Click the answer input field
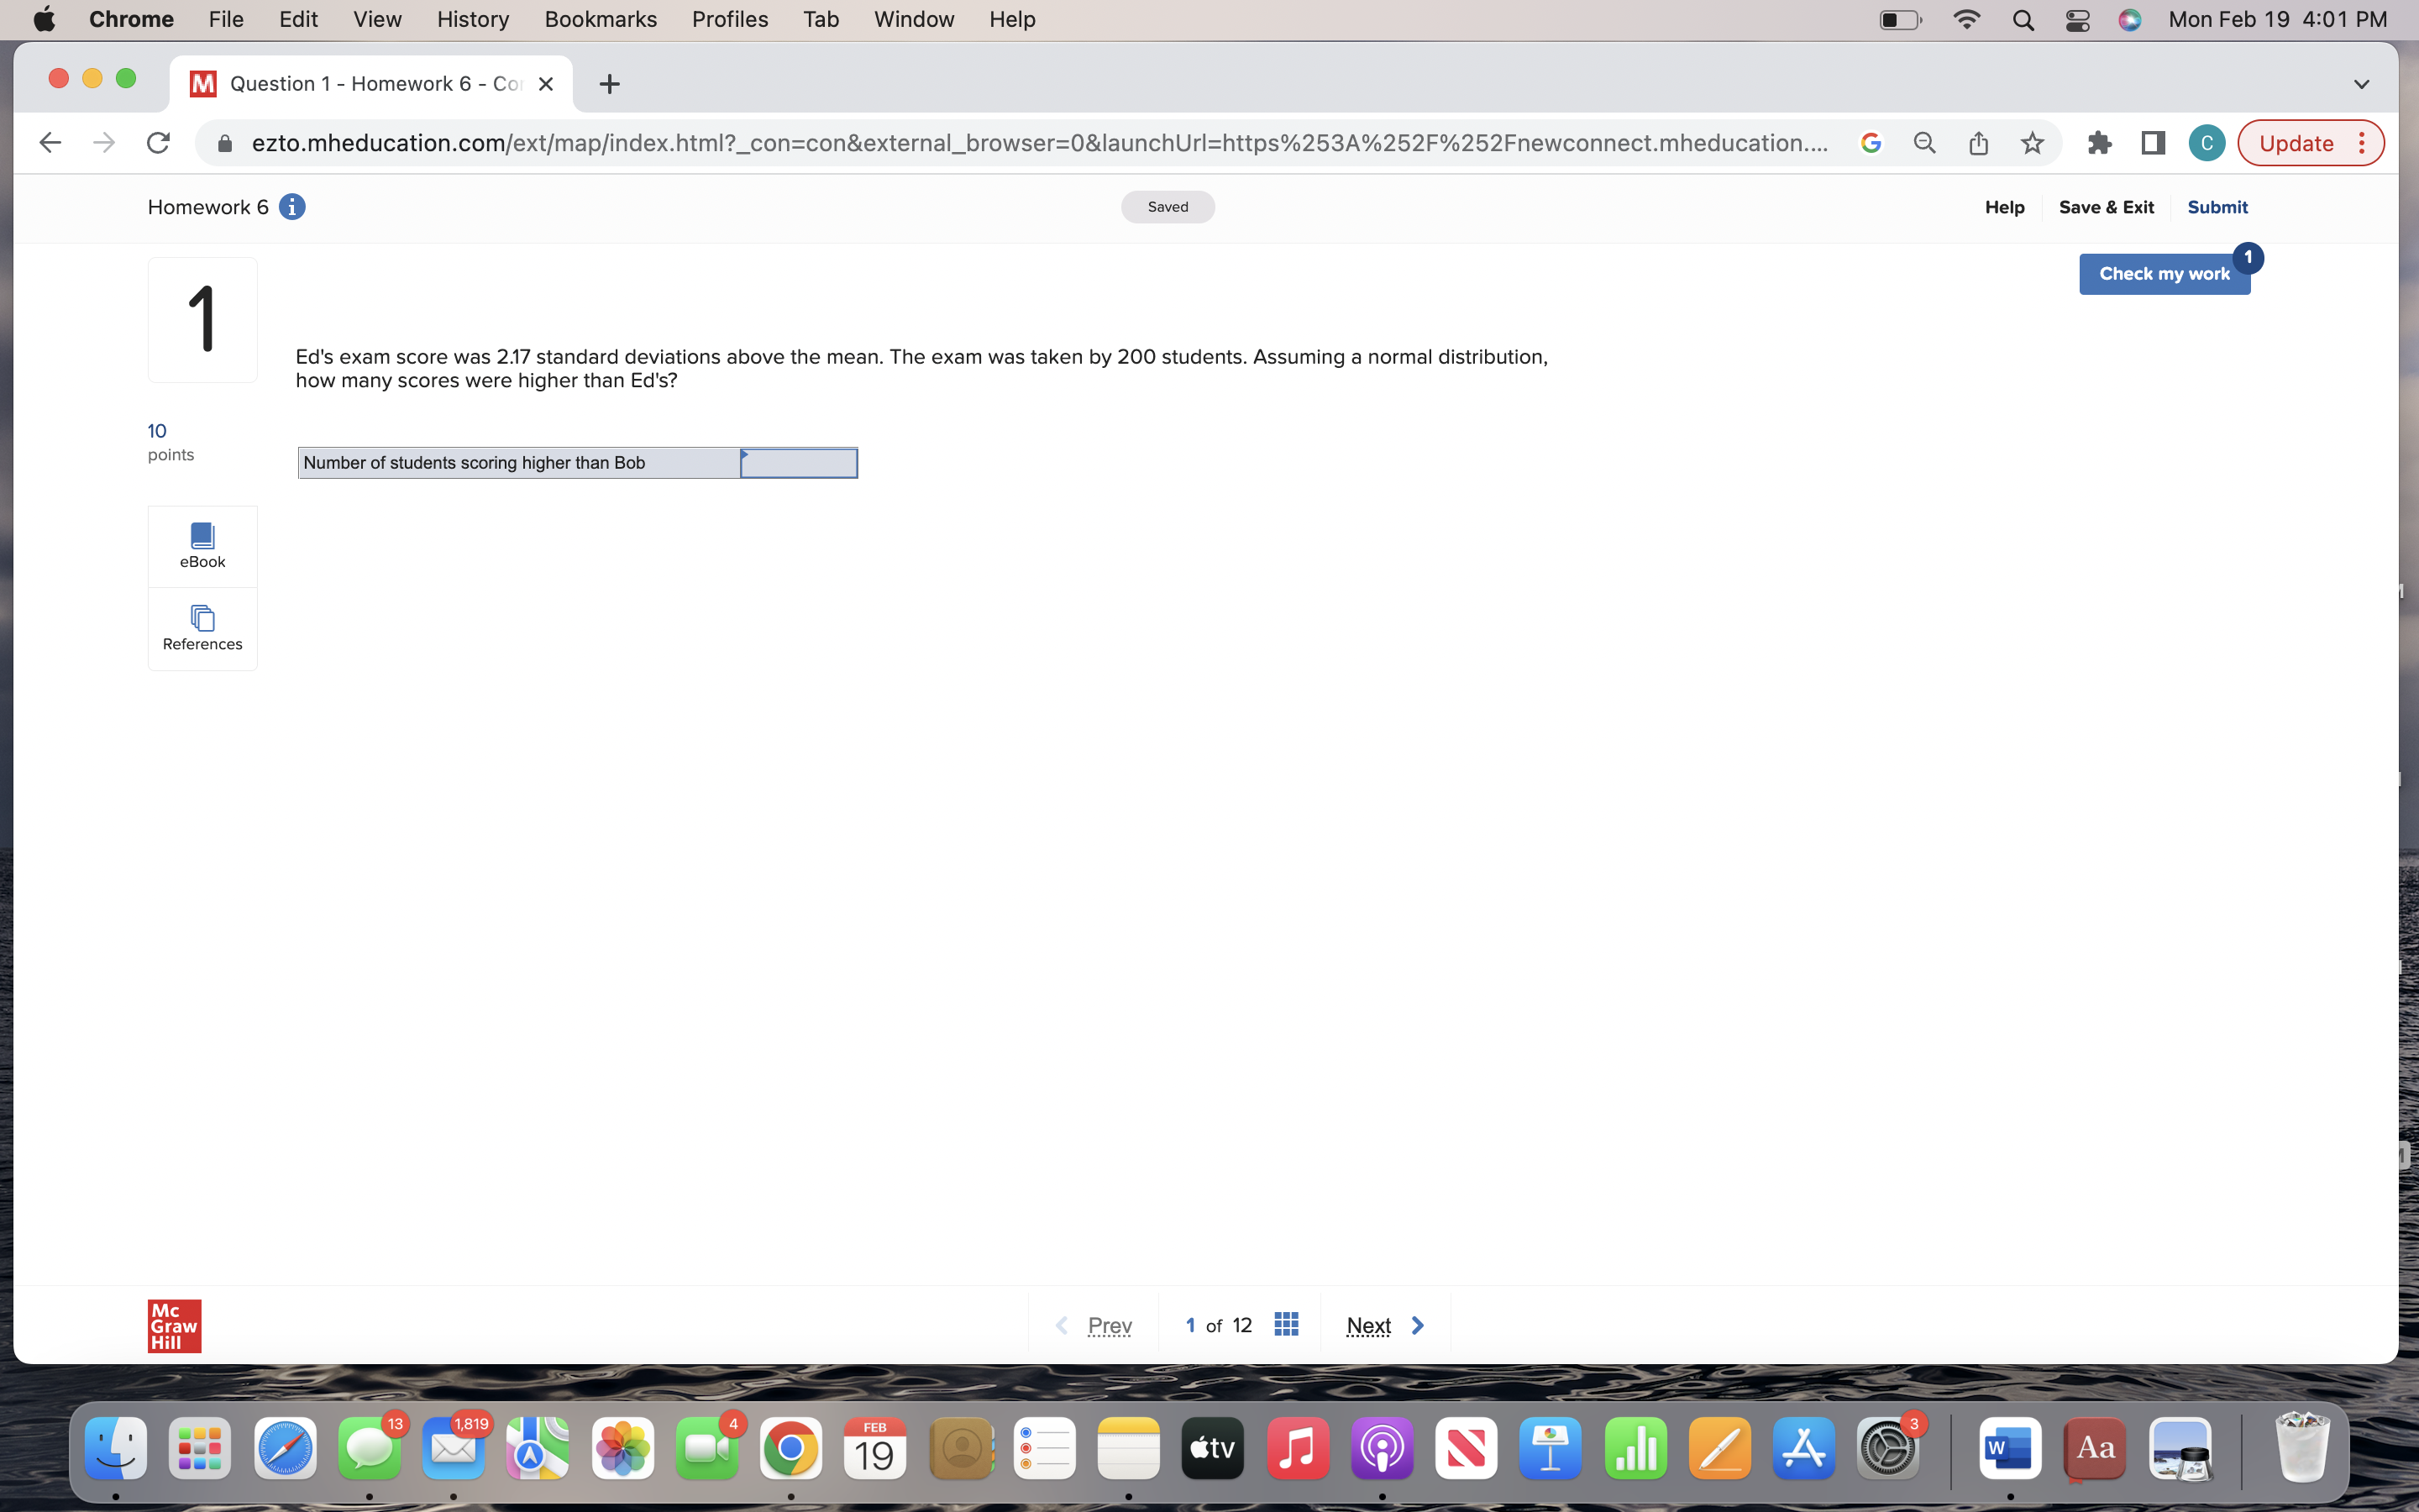The image size is (2419, 1512). tap(798, 462)
